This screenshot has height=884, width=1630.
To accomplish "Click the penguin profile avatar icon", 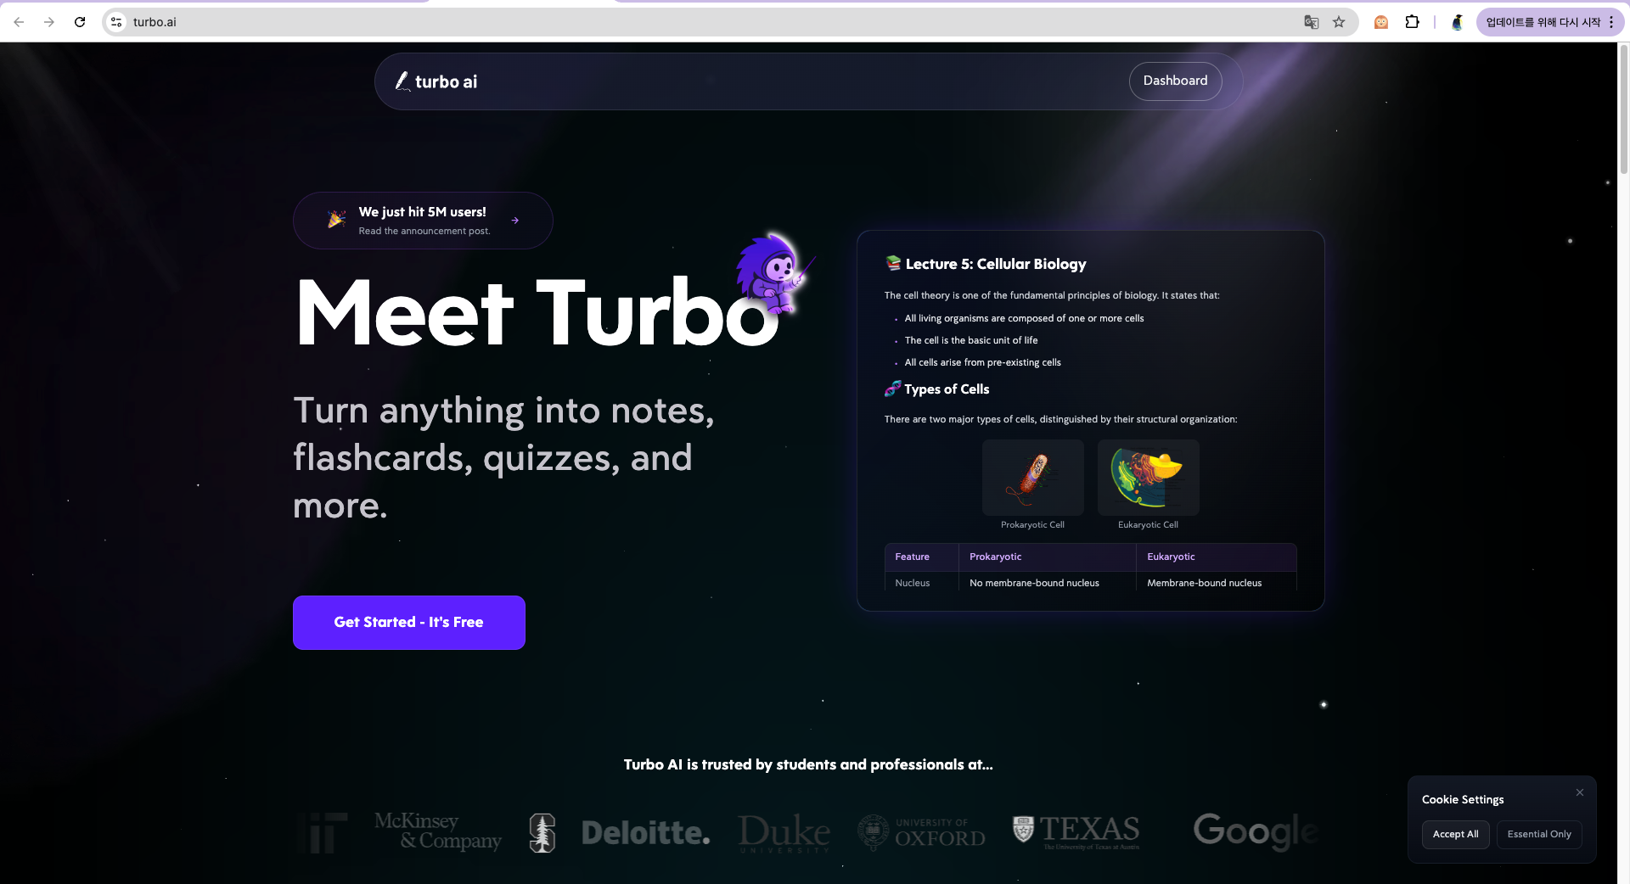I will (1457, 22).
